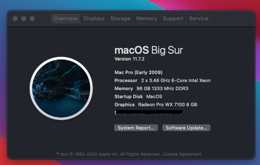The image size is (260, 165).
Task: Switch to the Overview tab
Action: 66,19
